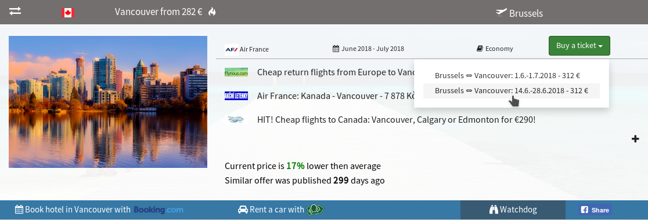Click the swap direction arrows icon
Viewport: 648px width, 220px height.
pos(15,11)
